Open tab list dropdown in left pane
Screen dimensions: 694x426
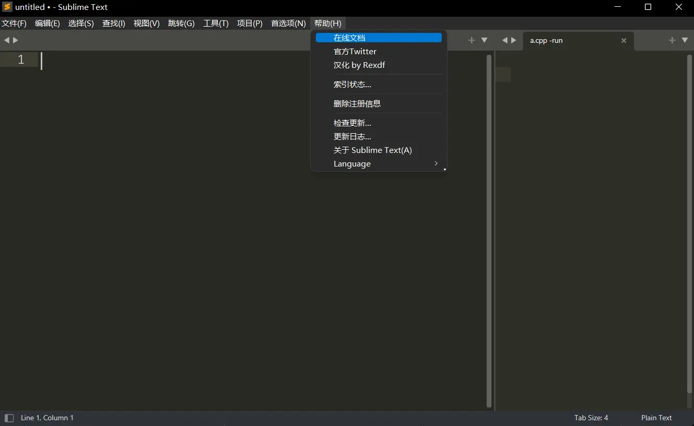(484, 40)
